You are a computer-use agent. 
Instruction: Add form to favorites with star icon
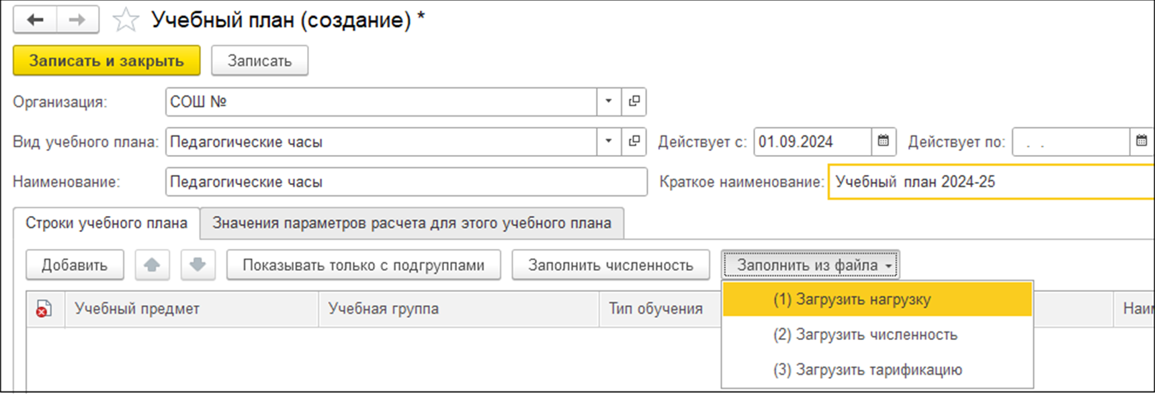125,20
